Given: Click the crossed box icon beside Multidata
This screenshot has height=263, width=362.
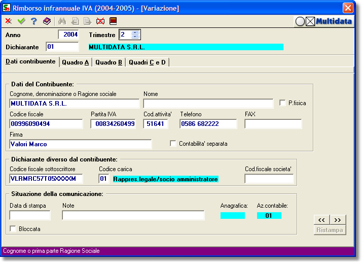Looking at the screenshot, I should pyautogui.click(x=310, y=21).
